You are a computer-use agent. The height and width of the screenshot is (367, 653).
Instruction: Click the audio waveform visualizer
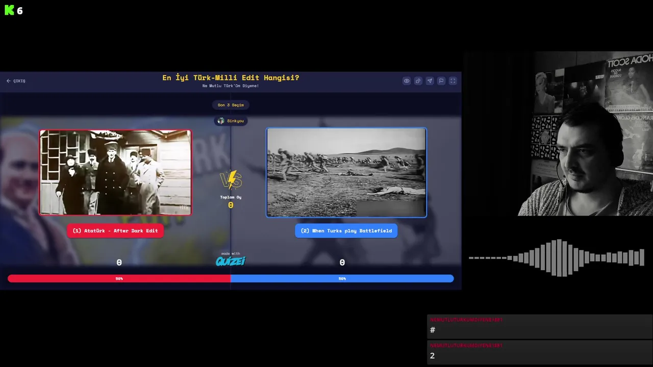point(557,258)
